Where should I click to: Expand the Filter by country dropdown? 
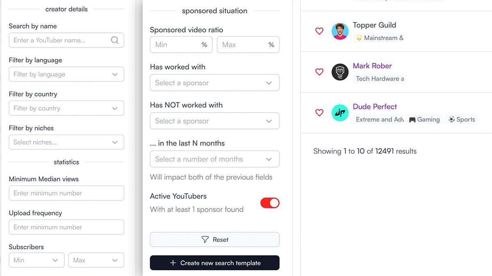pos(66,108)
